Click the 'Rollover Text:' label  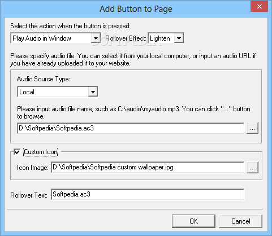pos(29,195)
